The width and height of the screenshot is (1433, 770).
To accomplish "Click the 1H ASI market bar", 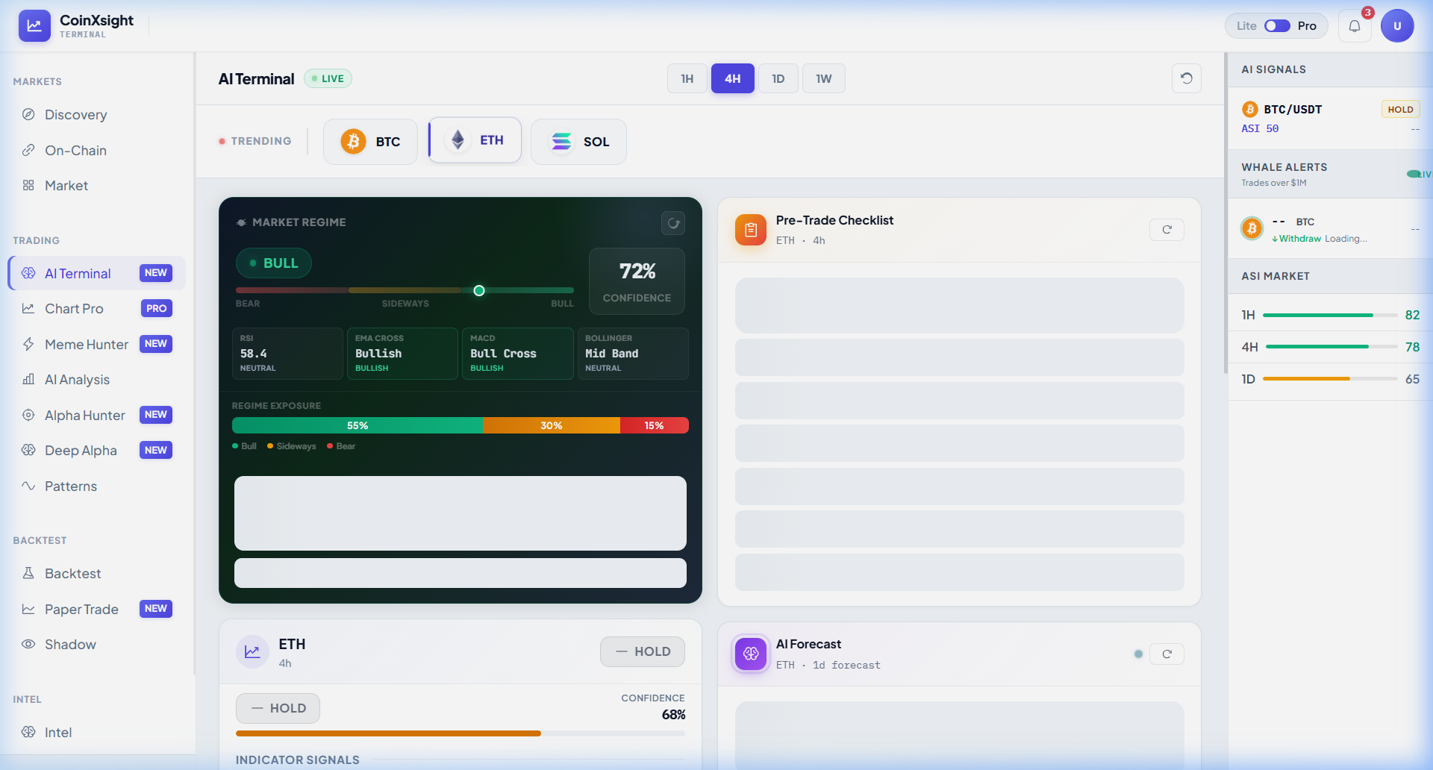I will click(1330, 315).
